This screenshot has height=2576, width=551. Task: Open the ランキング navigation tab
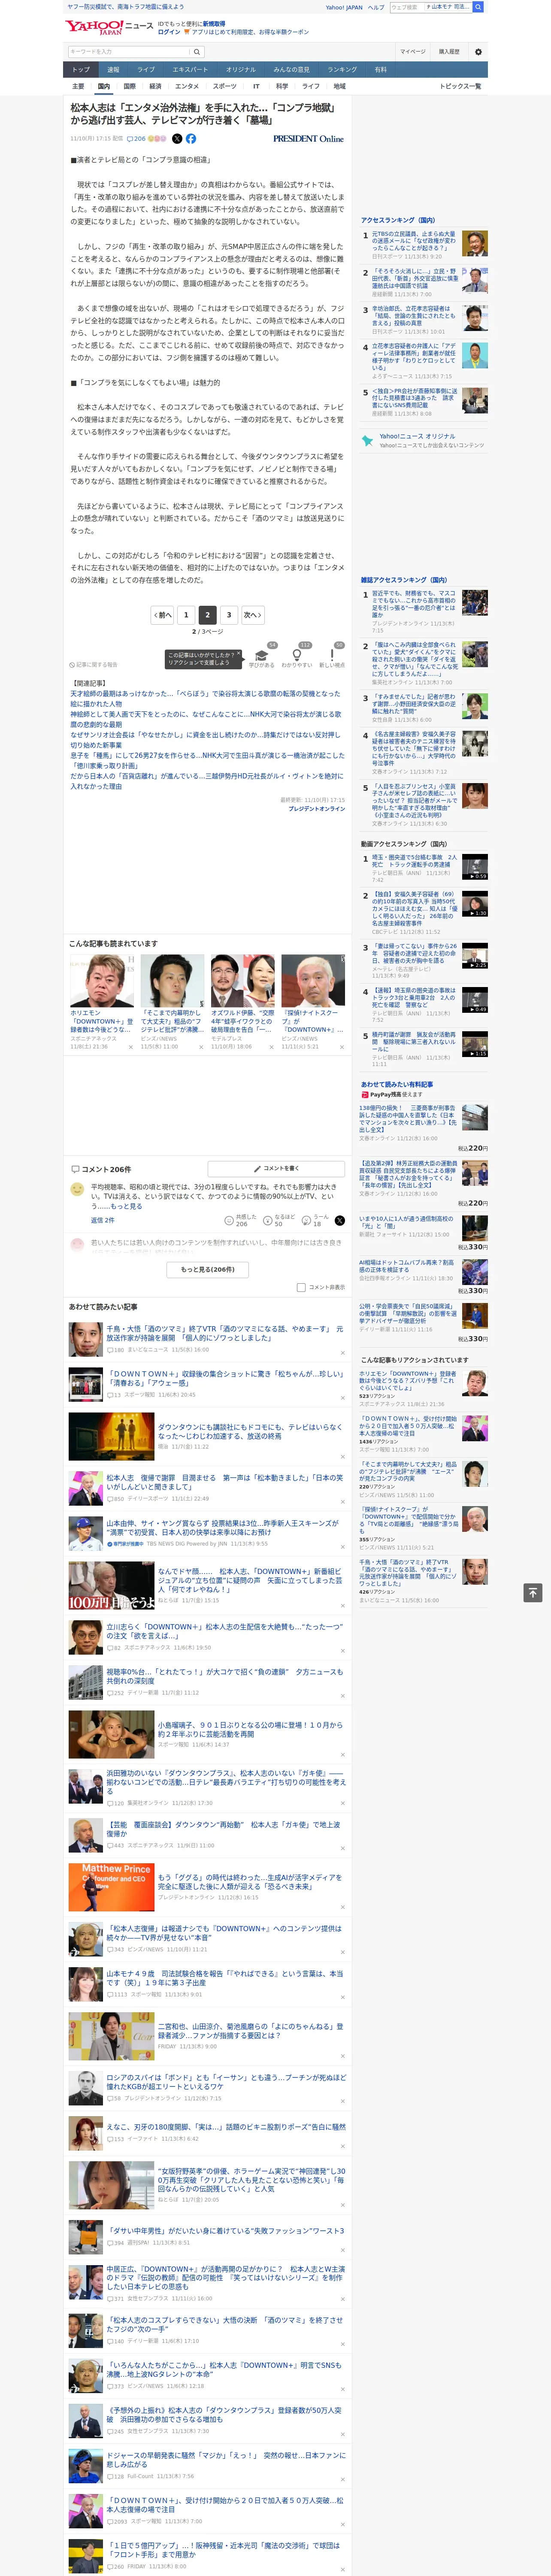click(342, 70)
